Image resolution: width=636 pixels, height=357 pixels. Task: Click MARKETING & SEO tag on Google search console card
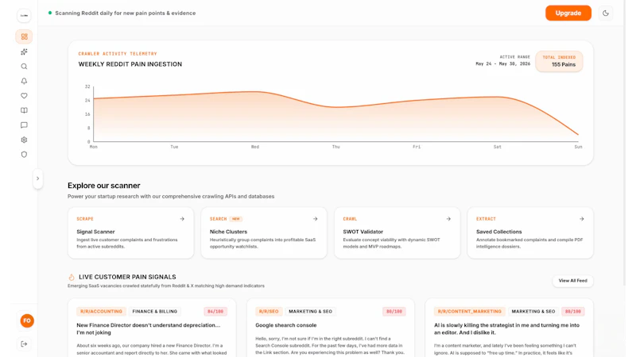(310, 311)
